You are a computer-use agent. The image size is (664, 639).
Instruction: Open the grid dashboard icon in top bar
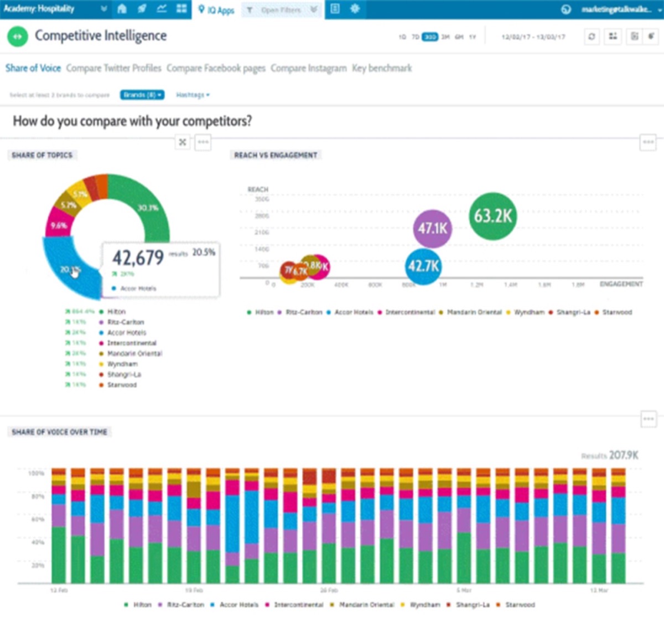[x=181, y=9]
